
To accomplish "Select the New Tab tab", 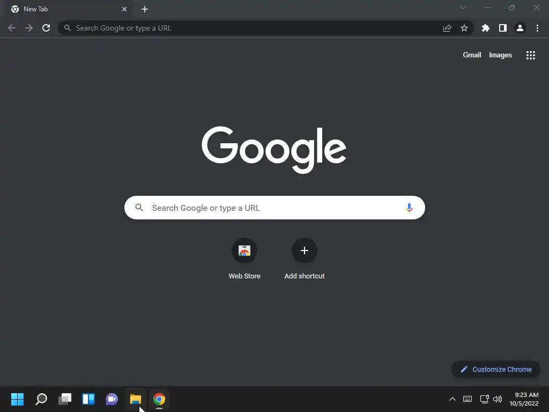I will tap(68, 10).
